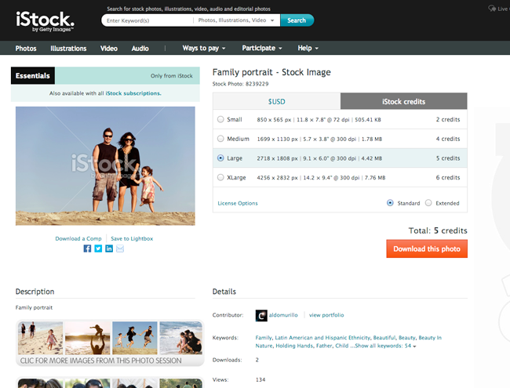Choose the XLarge size option
This screenshot has width=510, height=388.
pos(220,177)
